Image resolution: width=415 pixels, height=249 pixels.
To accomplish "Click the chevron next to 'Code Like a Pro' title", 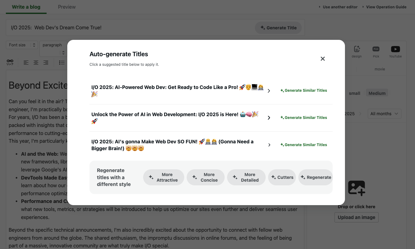I will pos(269,91).
